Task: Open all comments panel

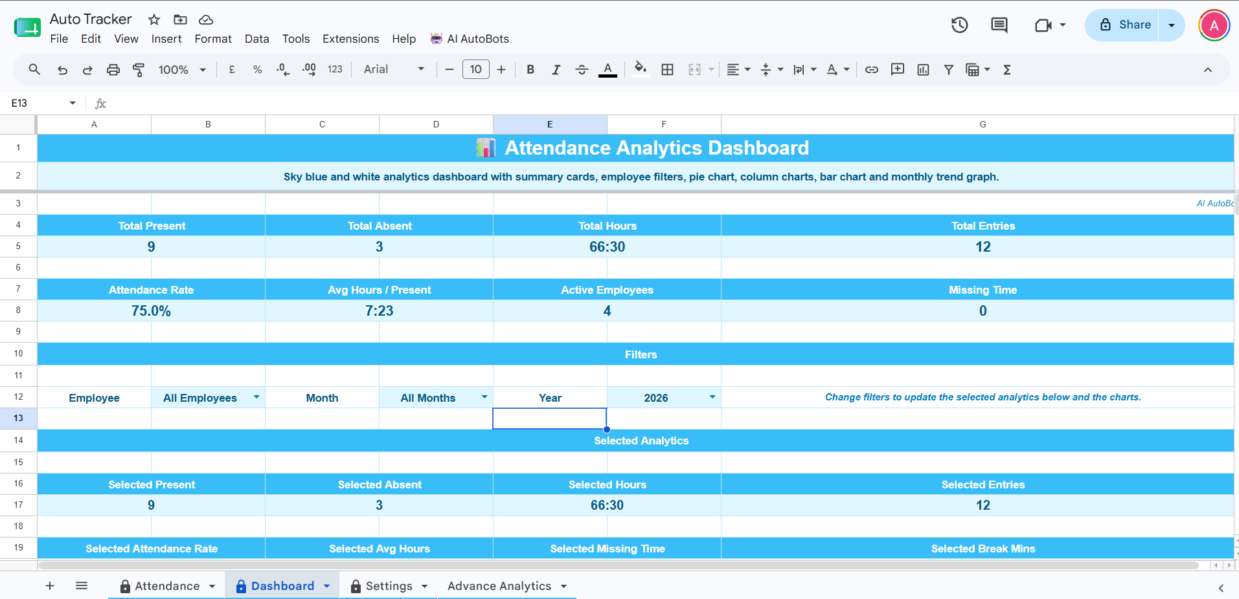Action: coord(999,25)
